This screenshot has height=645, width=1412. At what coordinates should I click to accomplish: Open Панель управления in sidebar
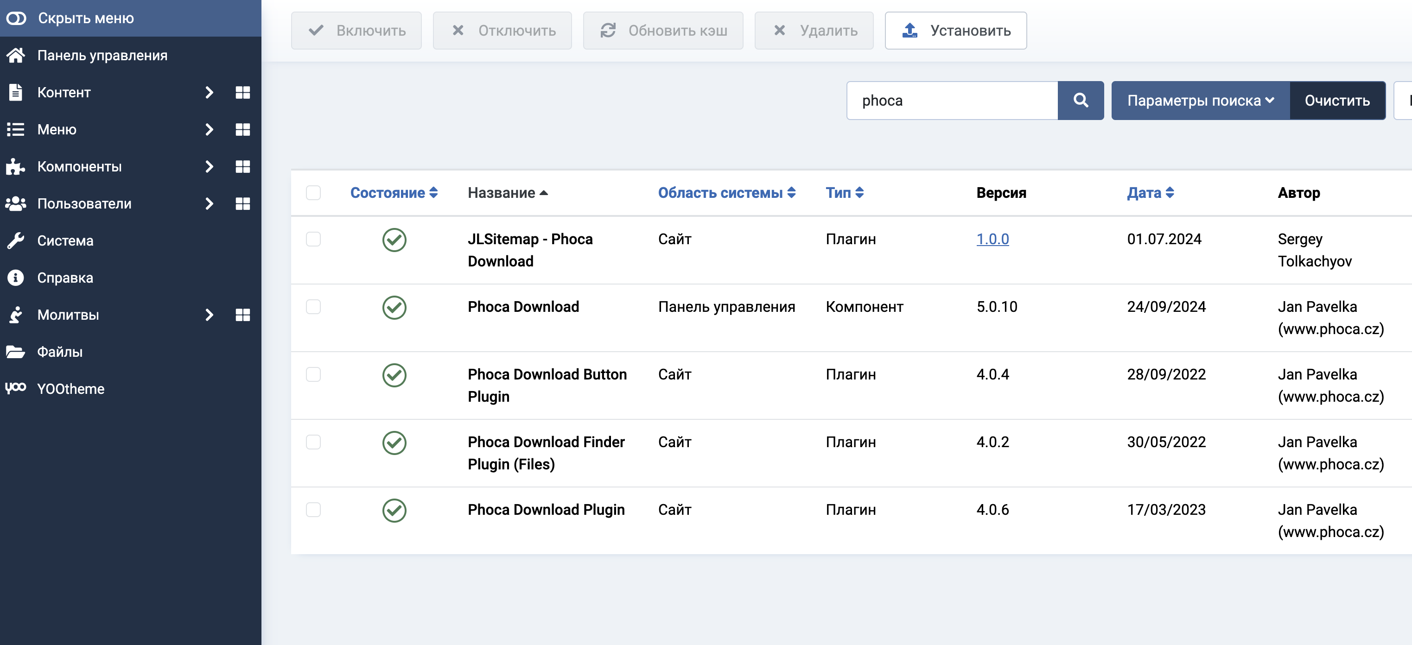click(x=102, y=55)
